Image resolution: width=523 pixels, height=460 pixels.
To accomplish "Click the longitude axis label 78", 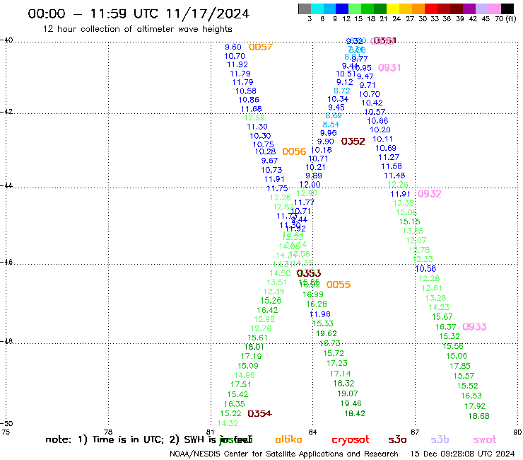I will [x=108, y=432].
